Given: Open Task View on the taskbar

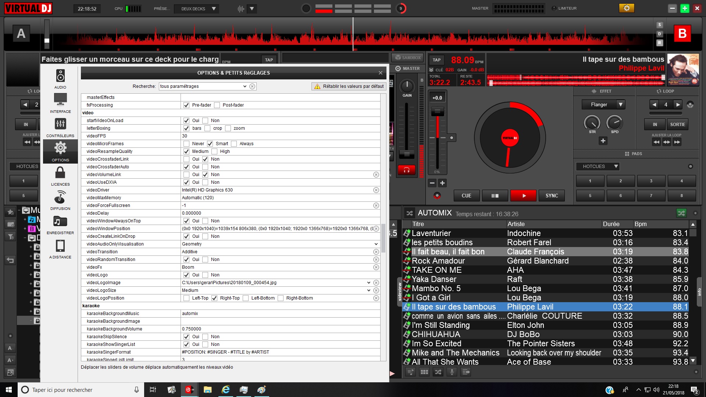Looking at the screenshot, I should pos(153,390).
